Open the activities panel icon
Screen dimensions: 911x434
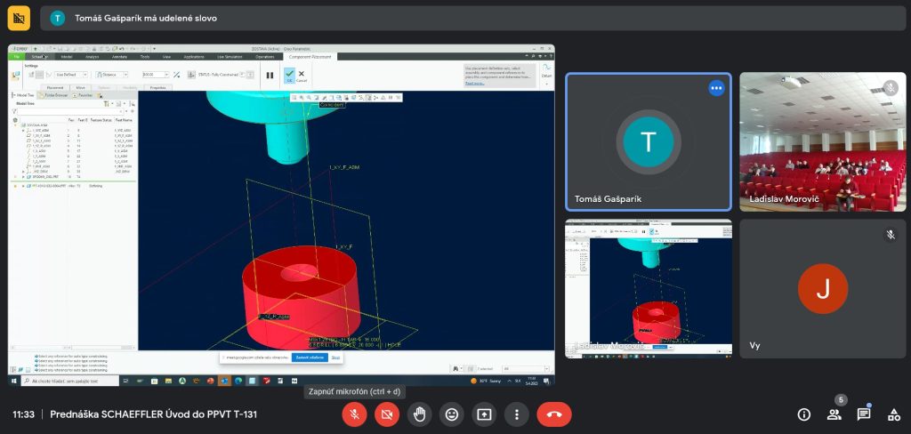892,414
